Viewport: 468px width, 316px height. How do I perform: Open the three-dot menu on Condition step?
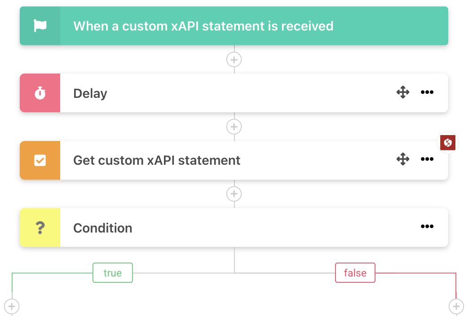(427, 227)
